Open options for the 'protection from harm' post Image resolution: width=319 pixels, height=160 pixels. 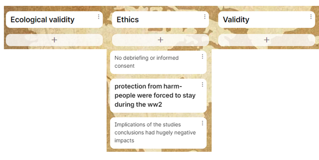(x=202, y=84)
